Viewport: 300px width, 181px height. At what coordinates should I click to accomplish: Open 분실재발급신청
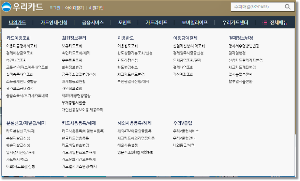pyautogui.click(x=18, y=138)
